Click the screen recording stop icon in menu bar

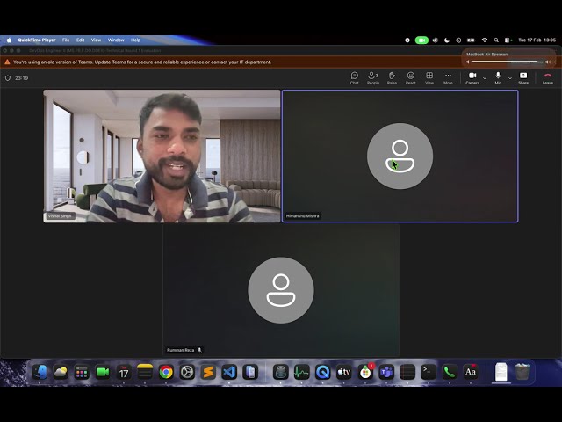tap(407, 40)
